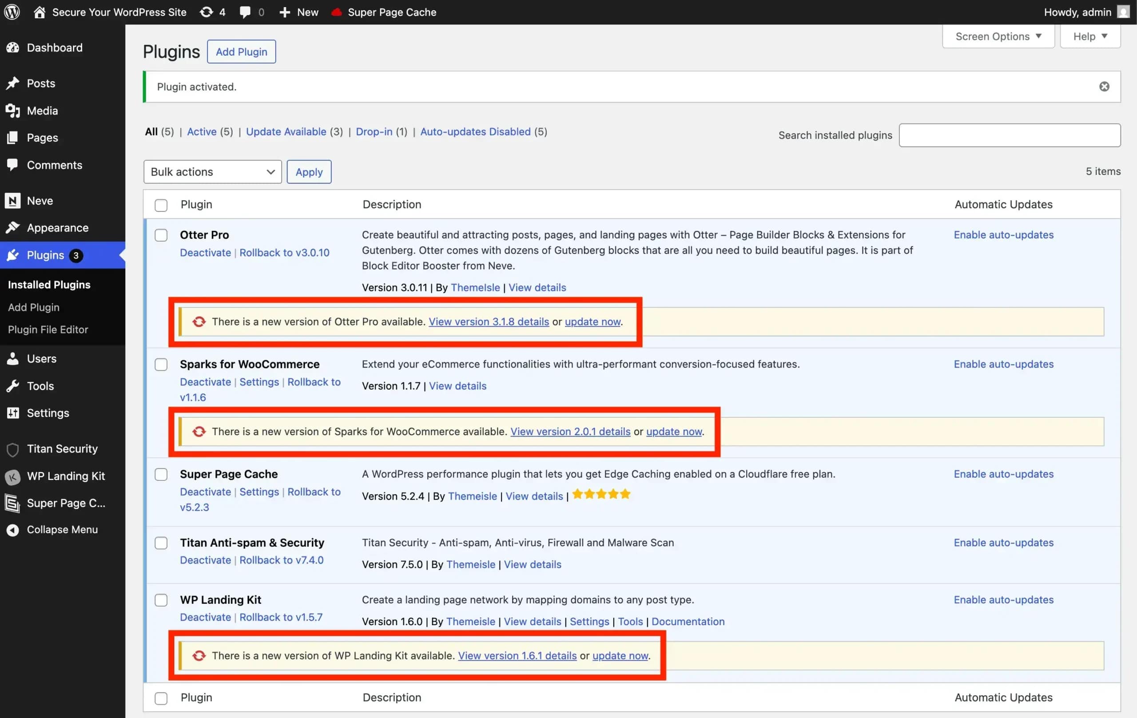The image size is (1137, 718).
Task: Deactivate the Otter Pro plugin
Action: [x=205, y=253]
